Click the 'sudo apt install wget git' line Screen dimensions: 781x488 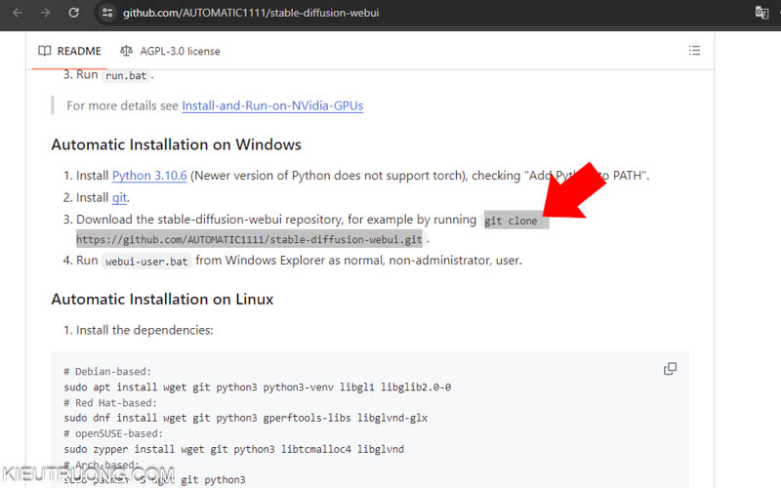click(258, 387)
